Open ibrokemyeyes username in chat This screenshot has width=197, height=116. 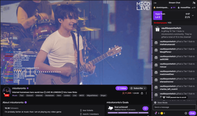(160, 23)
